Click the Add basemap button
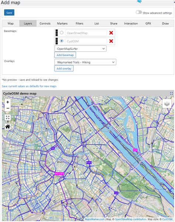 65,55
